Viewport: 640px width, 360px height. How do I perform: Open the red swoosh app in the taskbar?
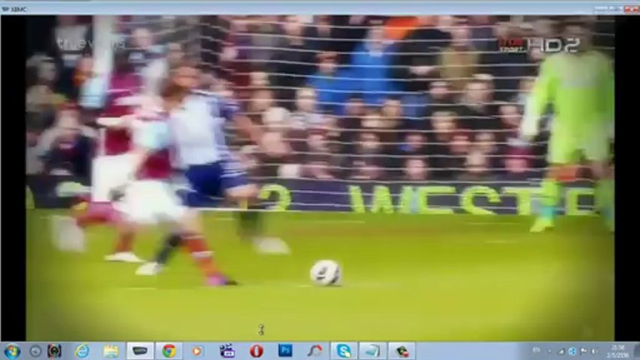(315, 351)
